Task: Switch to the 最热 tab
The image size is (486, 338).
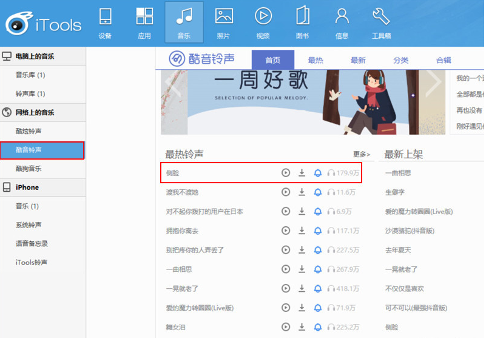Action: click(316, 60)
